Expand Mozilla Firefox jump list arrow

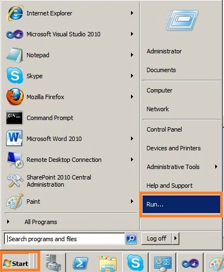coord(132,96)
